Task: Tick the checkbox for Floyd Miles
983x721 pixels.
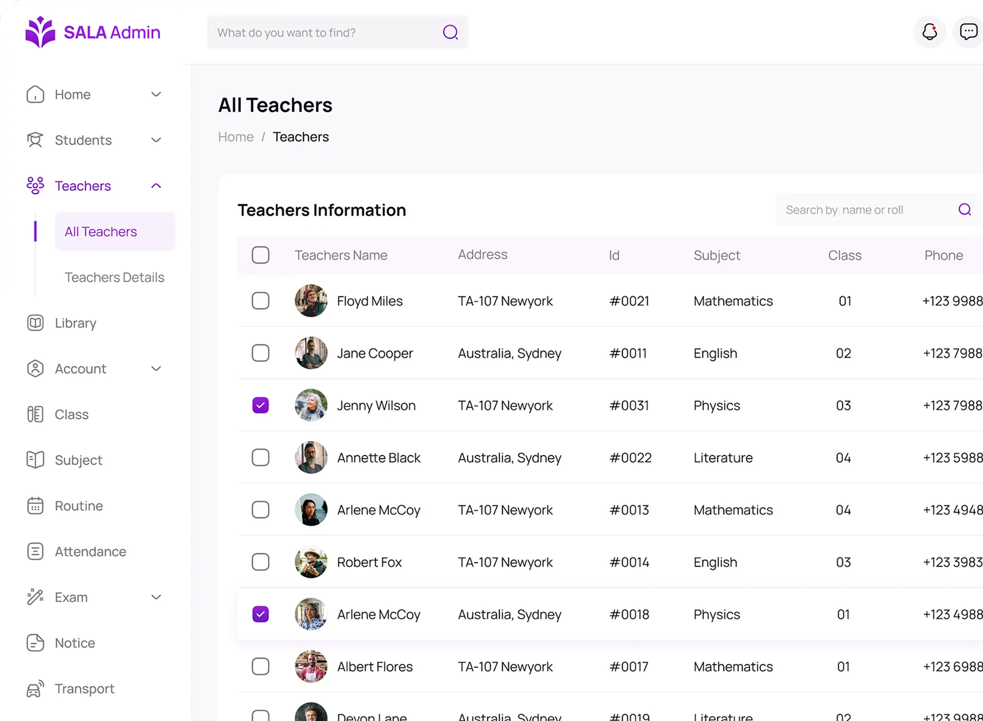Action: [x=260, y=301]
